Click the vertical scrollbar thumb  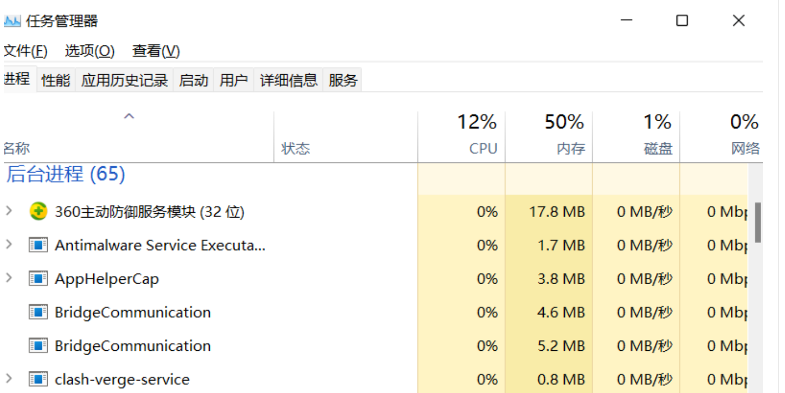point(758,222)
